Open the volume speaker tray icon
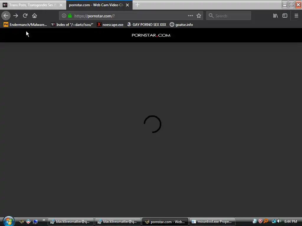The width and height of the screenshot is (302, 226). click(x=279, y=221)
